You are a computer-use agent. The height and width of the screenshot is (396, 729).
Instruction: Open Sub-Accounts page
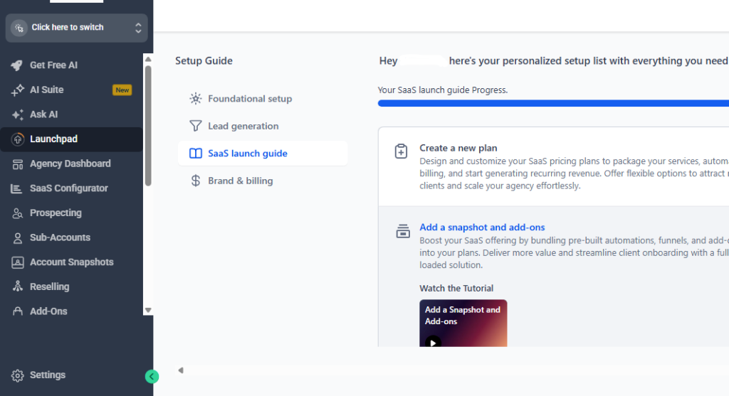(x=71, y=237)
